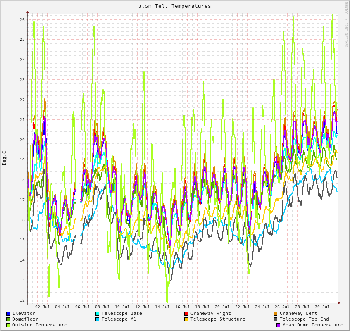The image size is (350, 331).
Task: Select the red Craneway Right color box
Action: [186, 314]
